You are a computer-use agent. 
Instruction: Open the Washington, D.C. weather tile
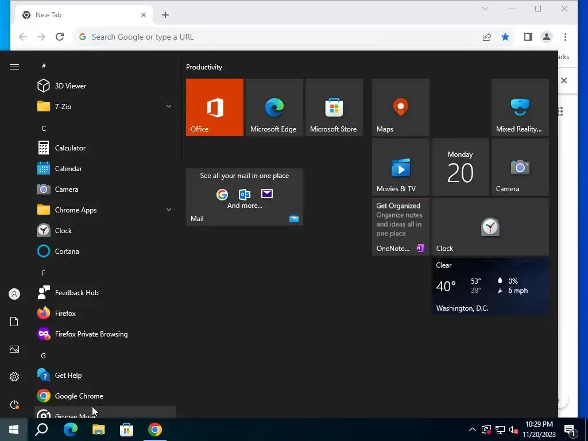490,287
